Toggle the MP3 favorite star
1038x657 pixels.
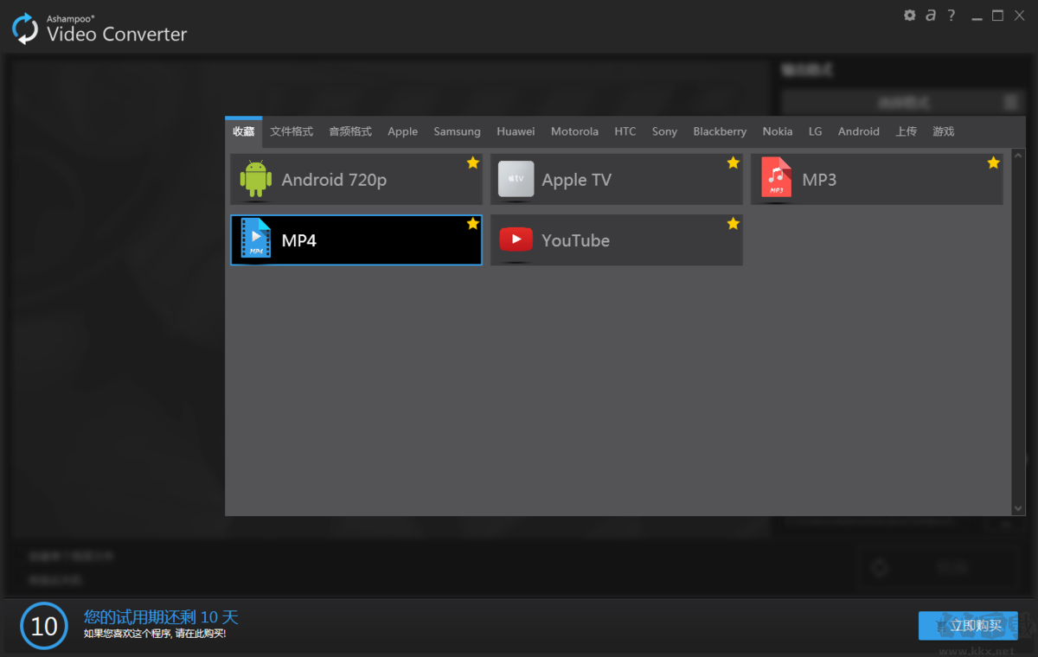(x=993, y=163)
